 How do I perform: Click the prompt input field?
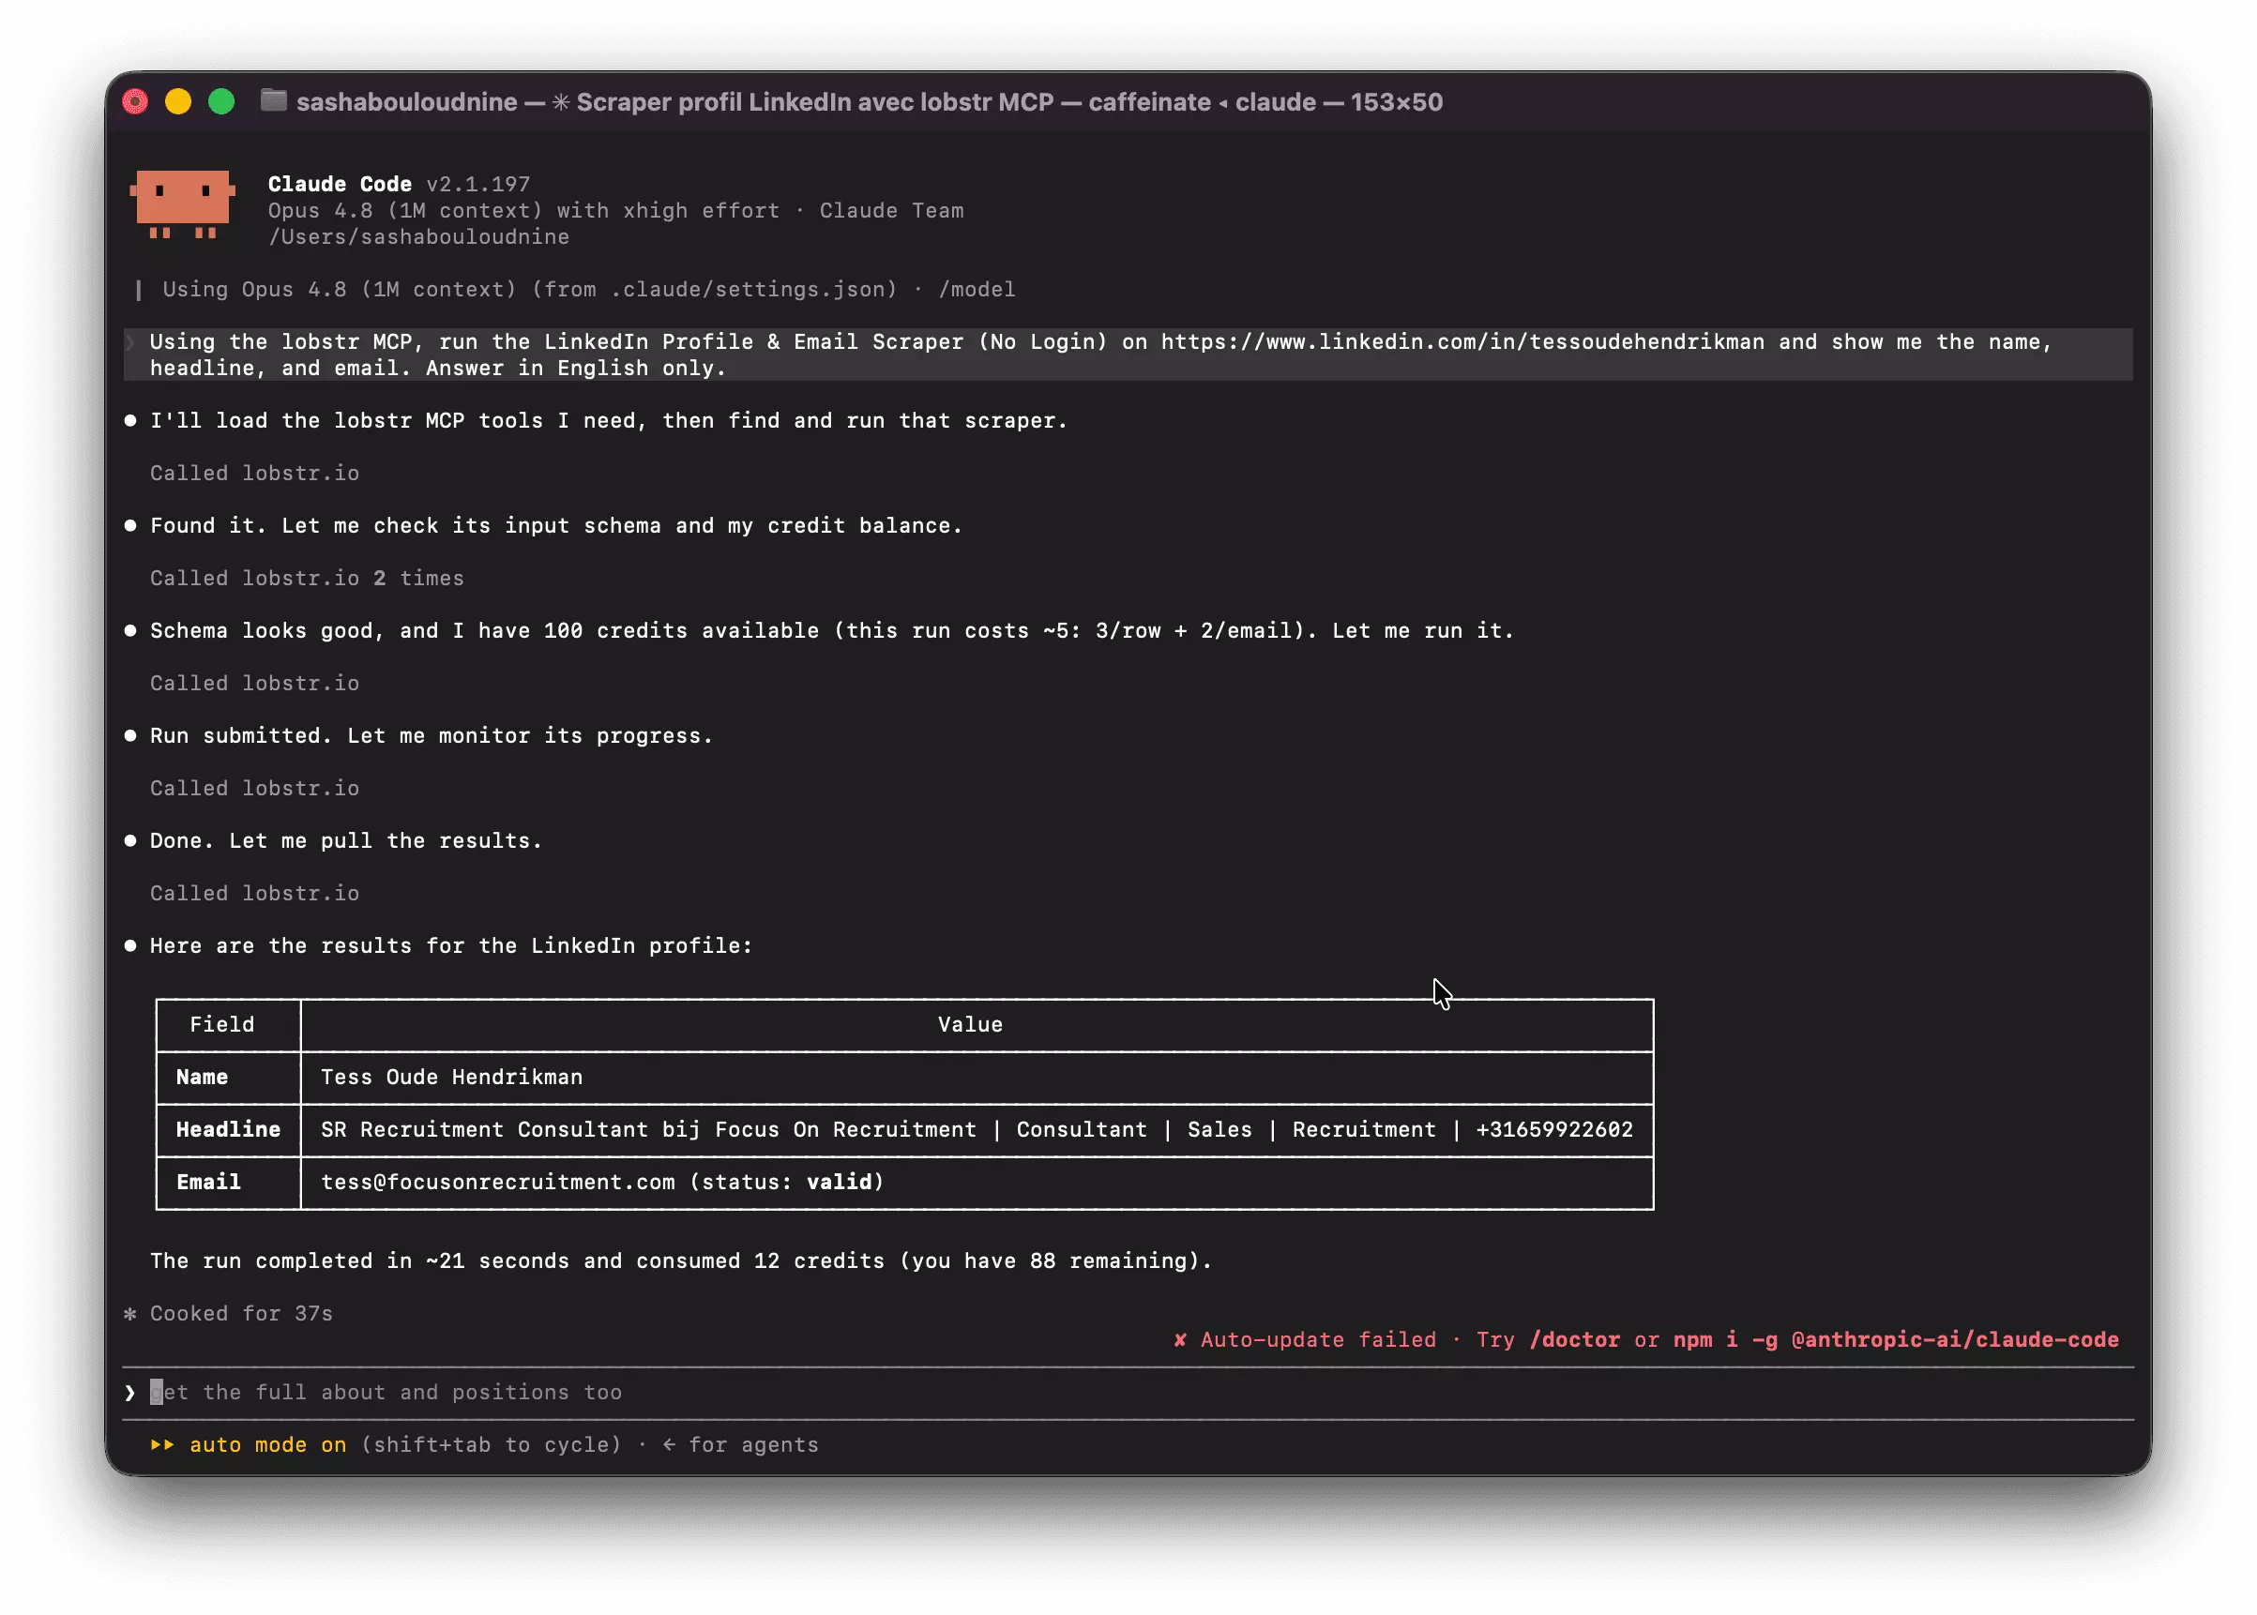pos(1127,1392)
